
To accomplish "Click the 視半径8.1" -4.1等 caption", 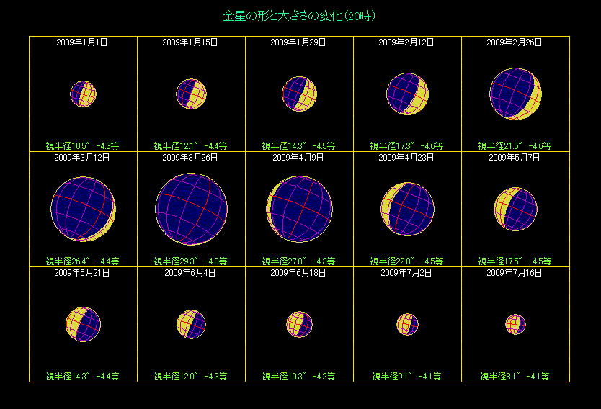I will pyautogui.click(x=515, y=376).
